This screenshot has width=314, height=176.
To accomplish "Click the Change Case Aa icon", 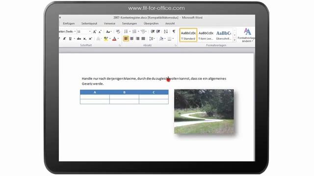I will pos(108,31).
